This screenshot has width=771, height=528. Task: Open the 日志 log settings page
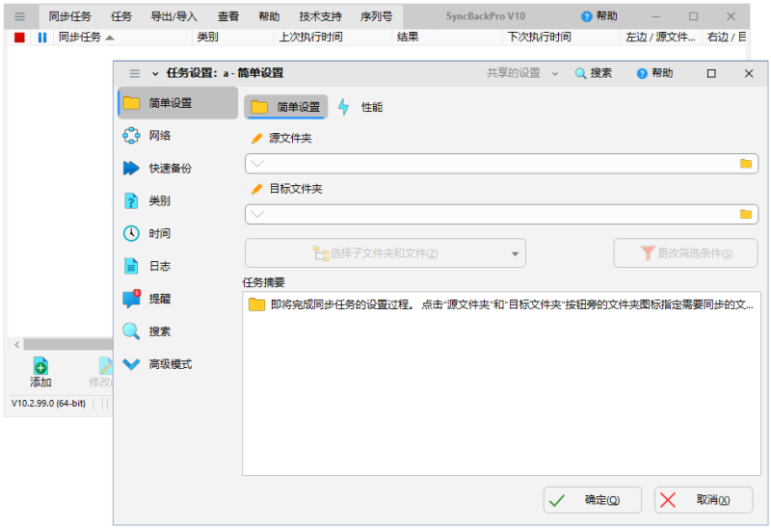coord(178,266)
